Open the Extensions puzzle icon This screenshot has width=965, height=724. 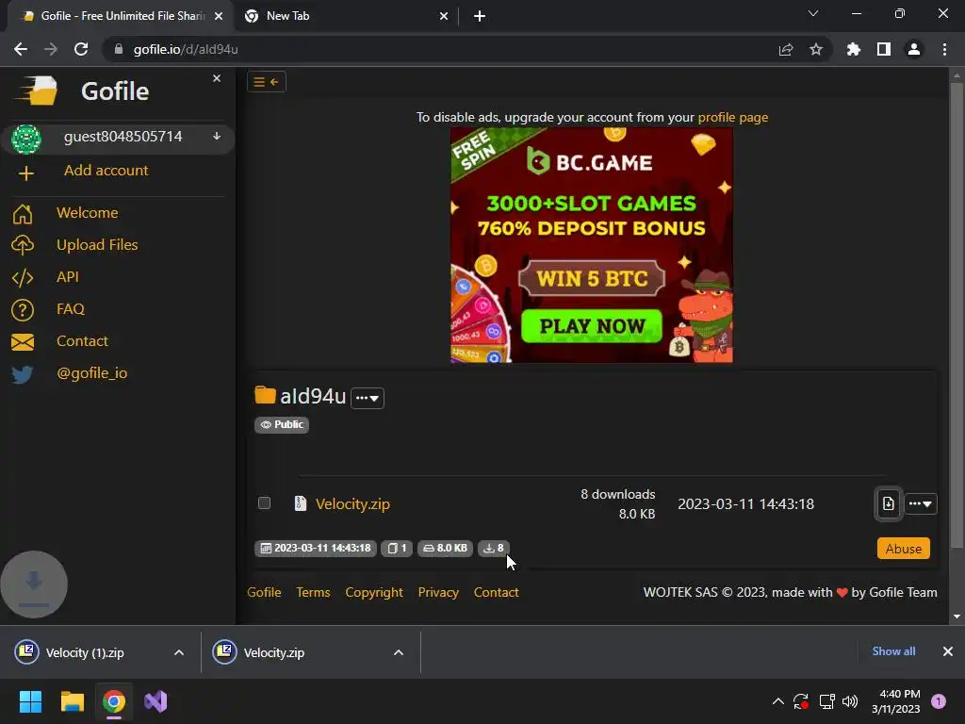pos(854,49)
